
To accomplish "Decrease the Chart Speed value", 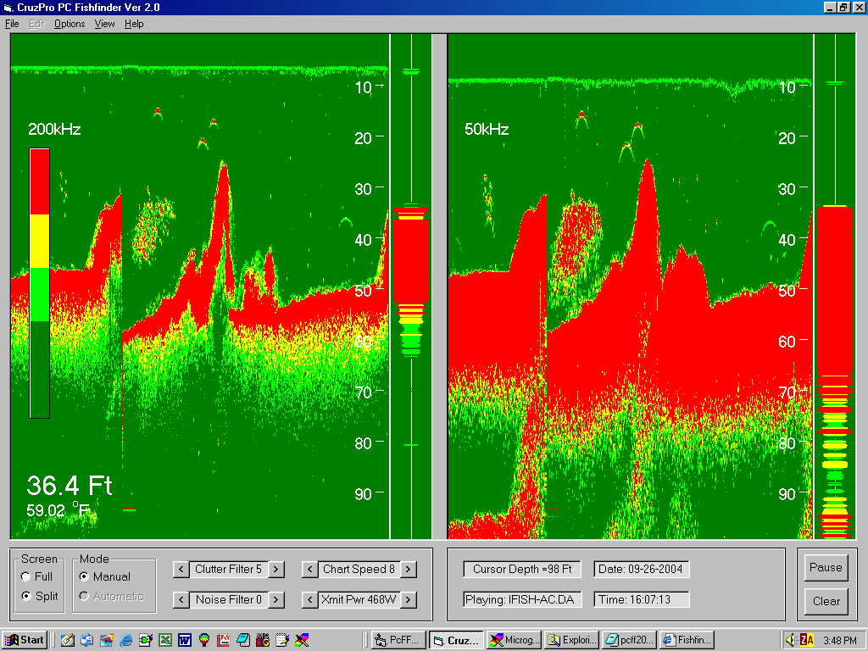I will click(309, 569).
